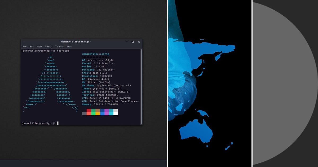
Task: Place cursor at the terminal prompt
Action: (57, 123)
